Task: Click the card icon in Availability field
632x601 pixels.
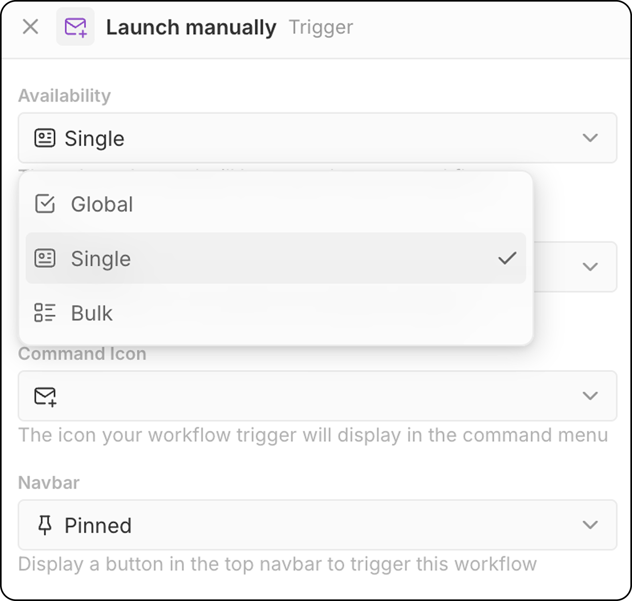Action: (x=45, y=138)
